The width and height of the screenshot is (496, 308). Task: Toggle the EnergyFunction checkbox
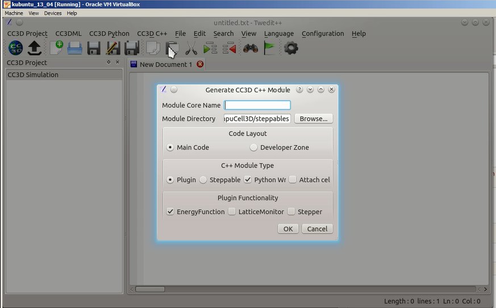click(170, 212)
